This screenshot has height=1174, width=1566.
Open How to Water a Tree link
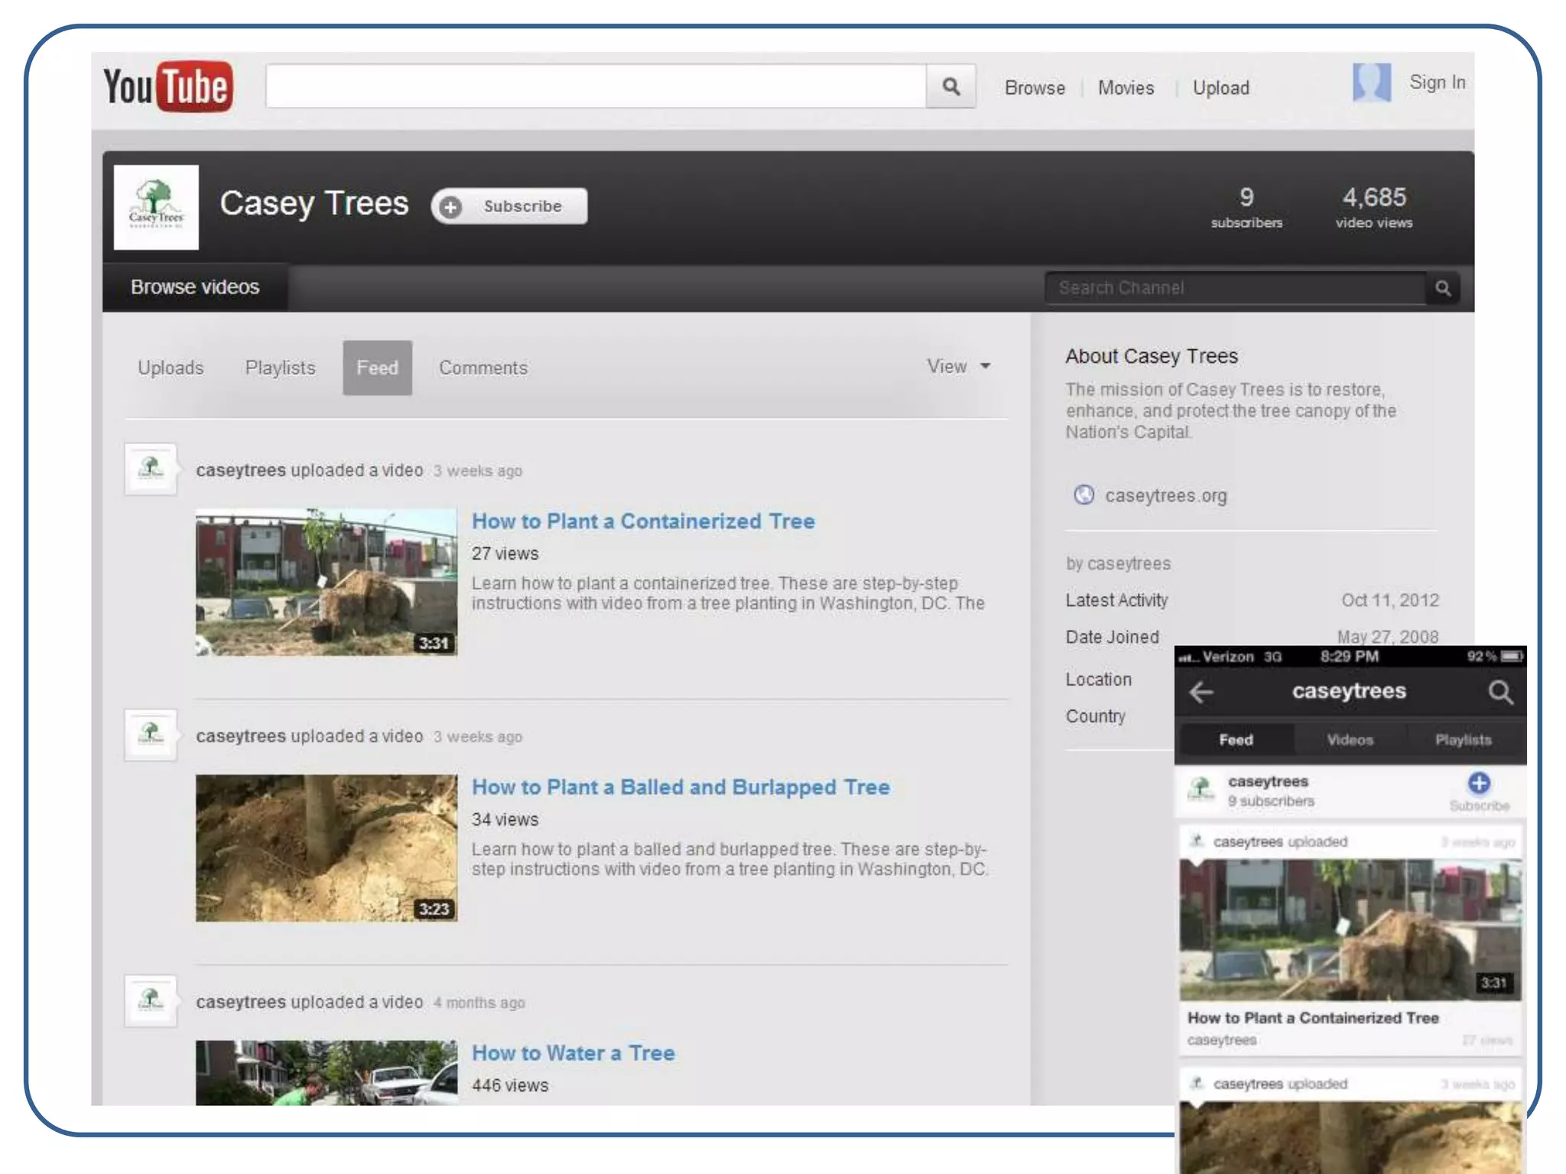pyautogui.click(x=573, y=1053)
